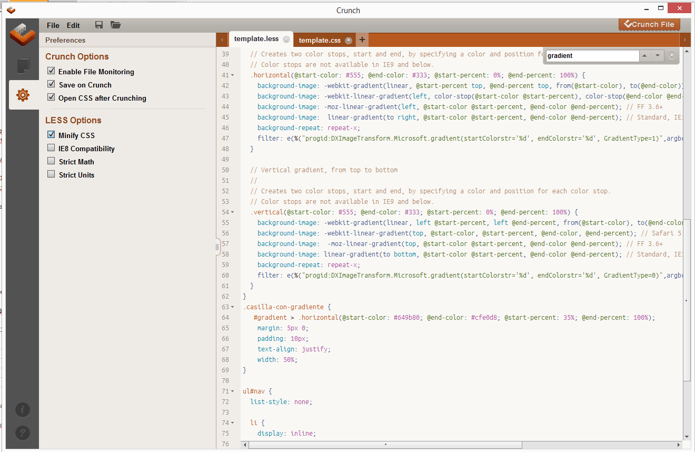Open the info icon in the sidebar
Viewport: 695px width, 452px height.
click(22, 409)
